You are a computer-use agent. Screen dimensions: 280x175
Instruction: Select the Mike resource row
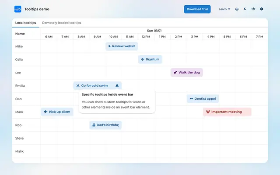click(140, 46)
